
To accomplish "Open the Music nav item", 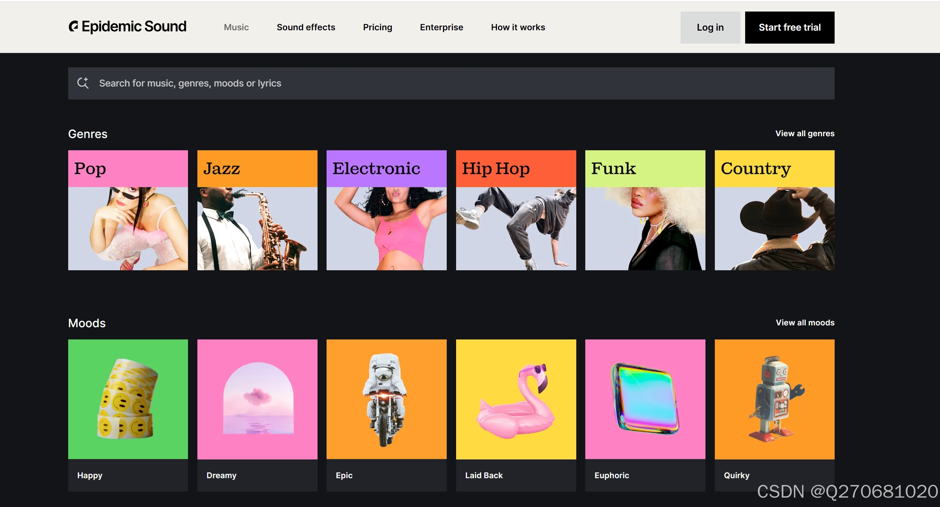I will pyautogui.click(x=236, y=27).
